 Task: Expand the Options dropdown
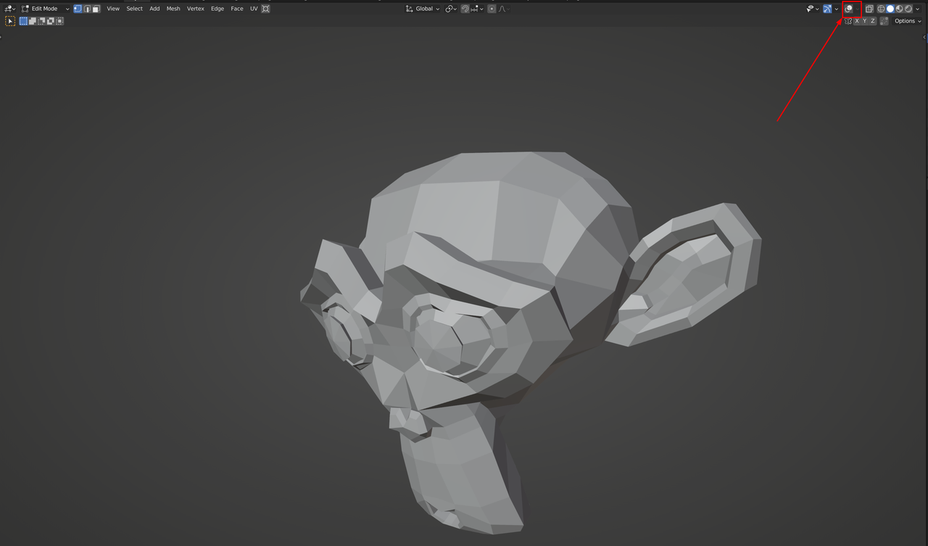click(908, 21)
